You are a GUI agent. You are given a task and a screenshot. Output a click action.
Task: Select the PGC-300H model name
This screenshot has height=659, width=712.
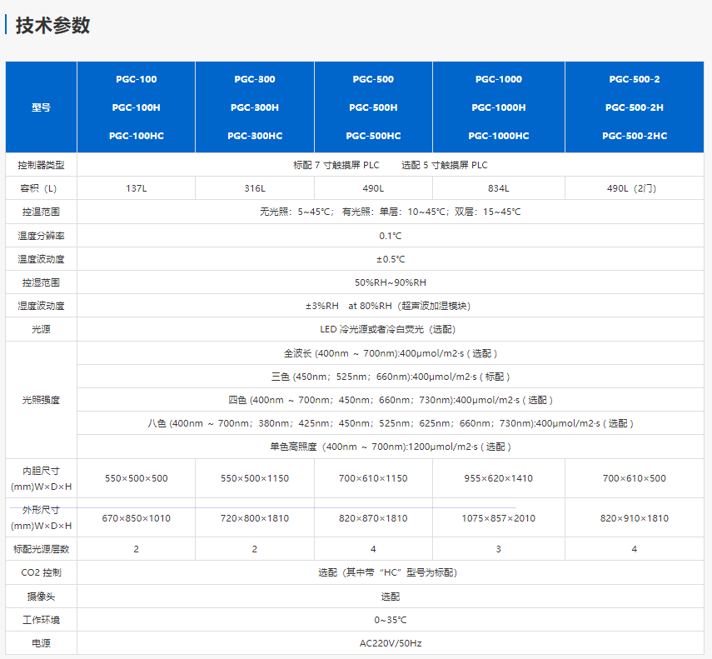tap(254, 107)
